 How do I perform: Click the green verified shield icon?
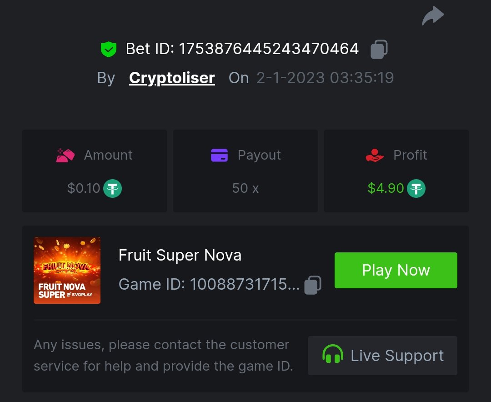[109, 49]
